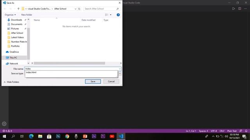The height and width of the screenshot is (140, 250).
Task: Open Portfolio folder in sidebar
Action: (15, 46)
